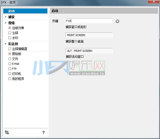Click the crop capture icon at bottom left
This screenshot has width=160, height=139.
(x=7, y=133)
